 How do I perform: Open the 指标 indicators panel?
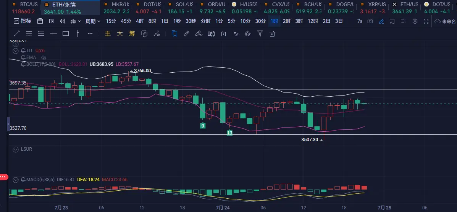pos(23,21)
